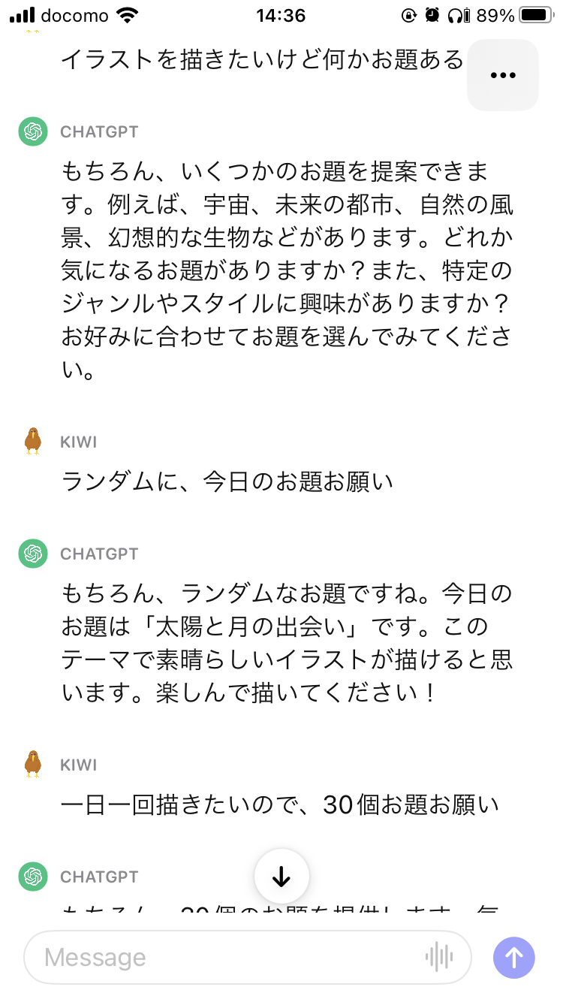Tap Kiwi bird avatar above 30個お題お願い message
The width and height of the screenshot is (563, 1002).
(x=32, y=764)
